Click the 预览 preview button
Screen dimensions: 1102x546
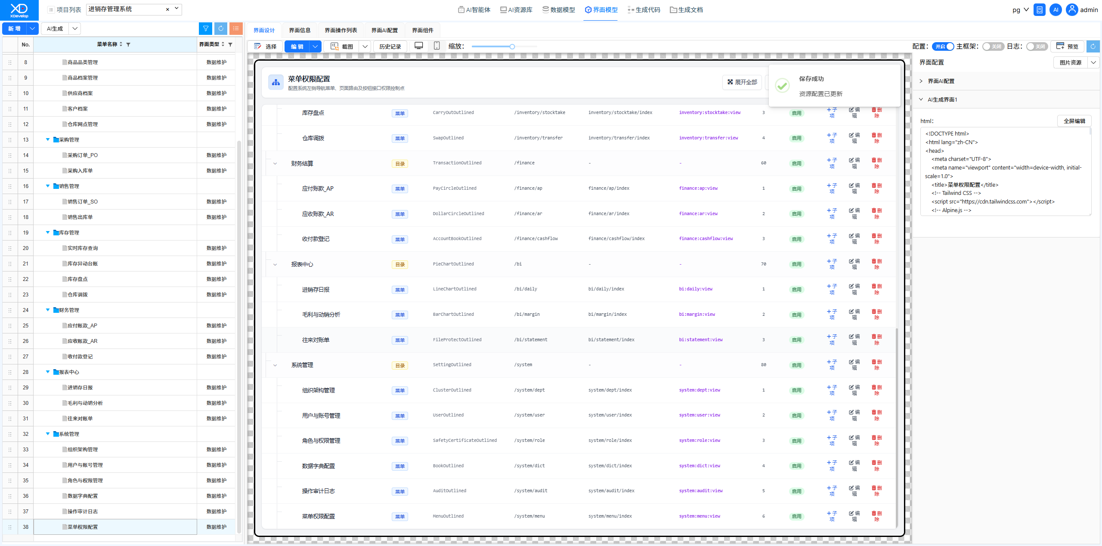(1067, 46)
